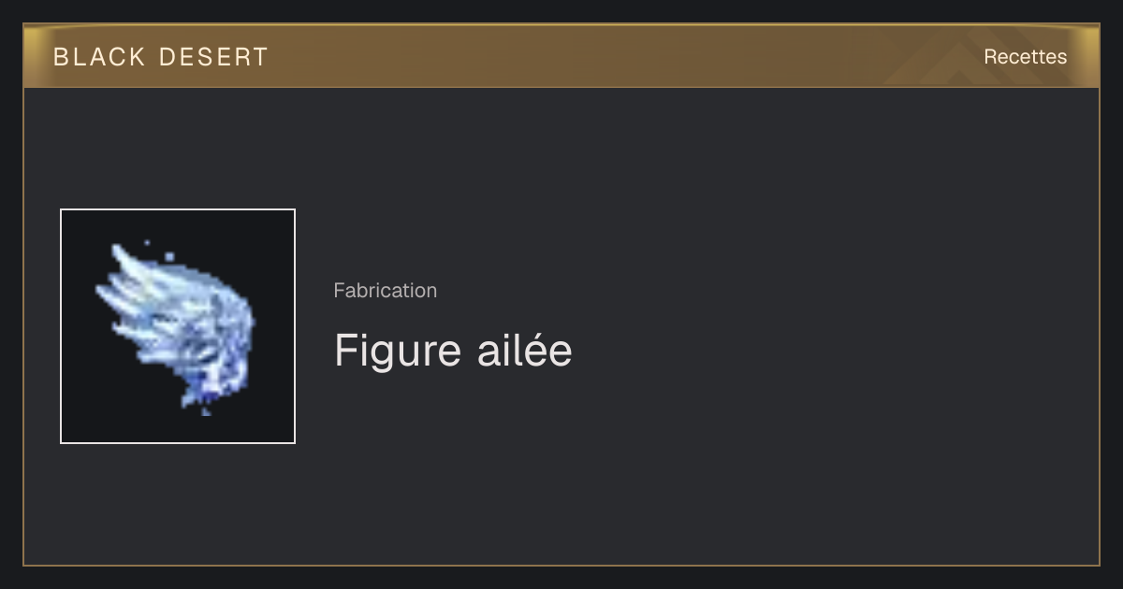Click the BLACK DESERT title
This screenshot has height=589, width=1123.
click(161, 57)
